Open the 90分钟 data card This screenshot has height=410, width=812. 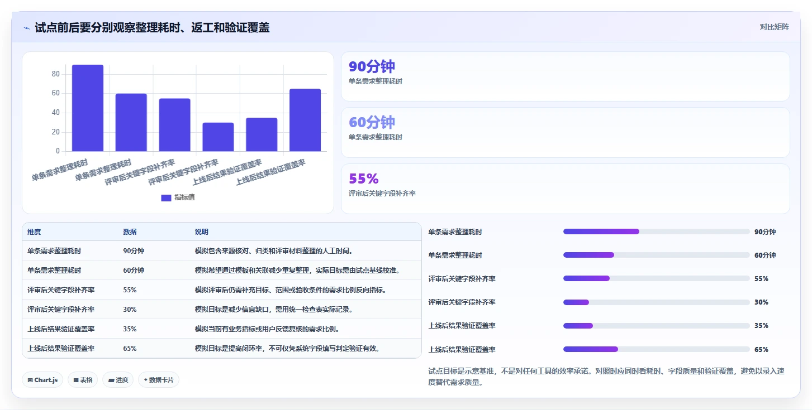[566, 76]
